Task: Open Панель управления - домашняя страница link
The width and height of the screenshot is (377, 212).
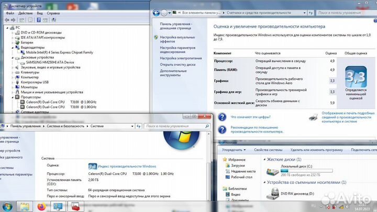Action: (175, 26)
